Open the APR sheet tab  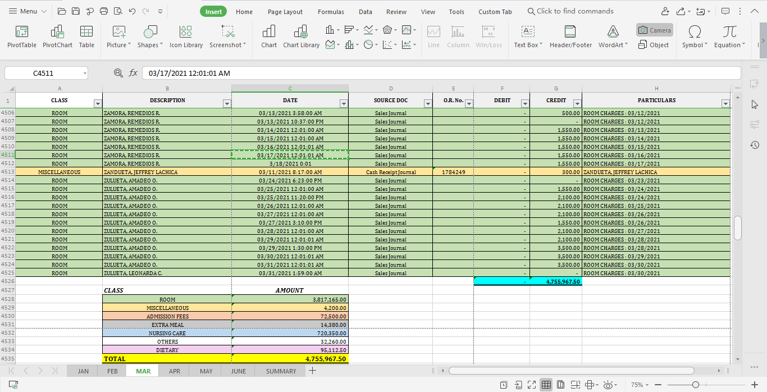pyautogui.click(x=175, y=371)
